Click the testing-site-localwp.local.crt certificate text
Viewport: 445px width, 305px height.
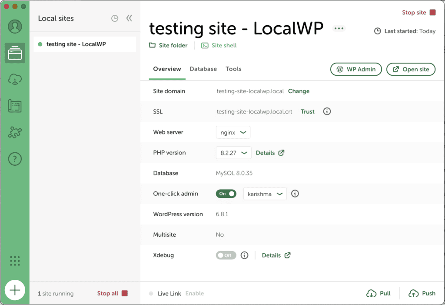click(254, 112)
